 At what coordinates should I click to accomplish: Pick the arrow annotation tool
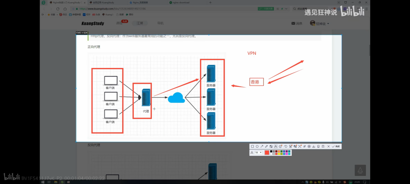[262, 146]
